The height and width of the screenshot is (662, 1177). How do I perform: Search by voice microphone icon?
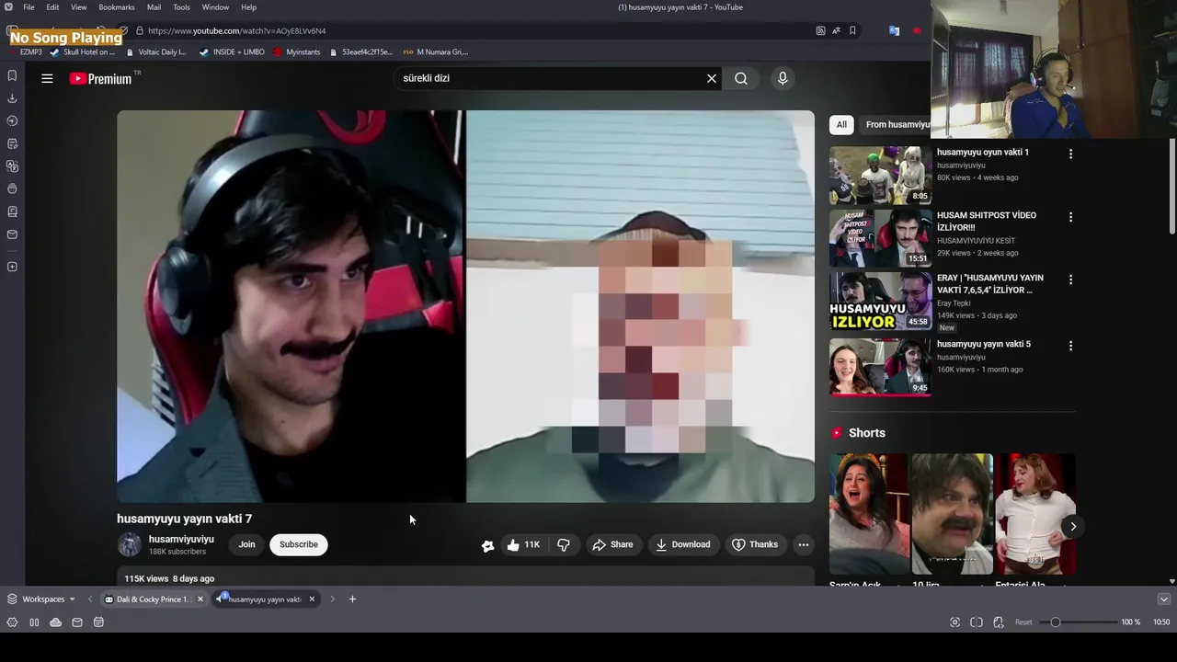pos(783,78)
